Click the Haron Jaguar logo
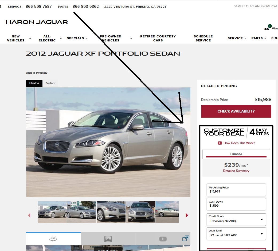The width and height of the screenshot is (278, 251). (37, 22)
